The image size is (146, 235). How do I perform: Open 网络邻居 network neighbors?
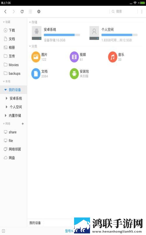tap(13, 149)
